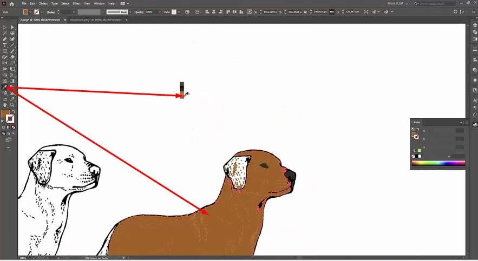Image resolution: width=478 pixels, height=261 pixels.
Task: Expand the Opacity arrow
Action: [x=160, y=12]
